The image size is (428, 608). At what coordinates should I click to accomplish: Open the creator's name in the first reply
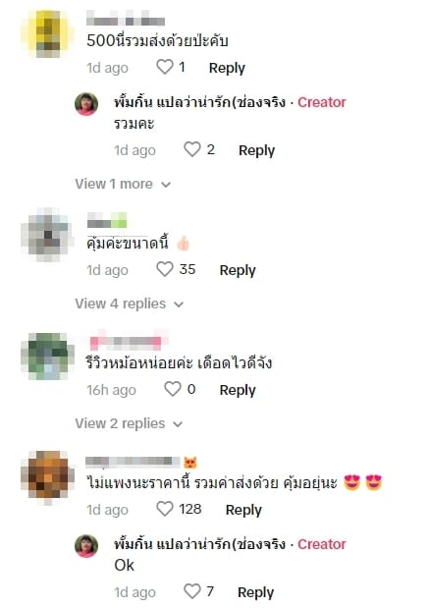(199, 102)
